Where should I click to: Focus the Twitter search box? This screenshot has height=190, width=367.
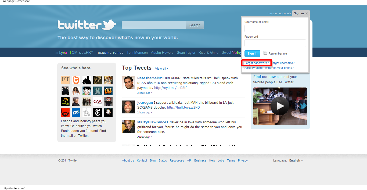pos(154,25)
